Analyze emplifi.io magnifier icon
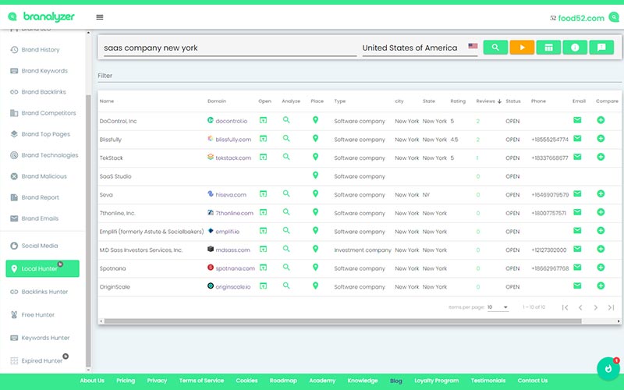624x390 pixels. [x=286, y=230]
